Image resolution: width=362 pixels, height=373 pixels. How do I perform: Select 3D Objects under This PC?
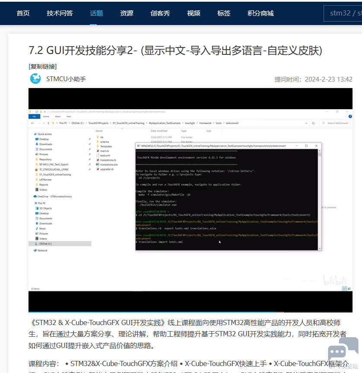pos(44,208)
